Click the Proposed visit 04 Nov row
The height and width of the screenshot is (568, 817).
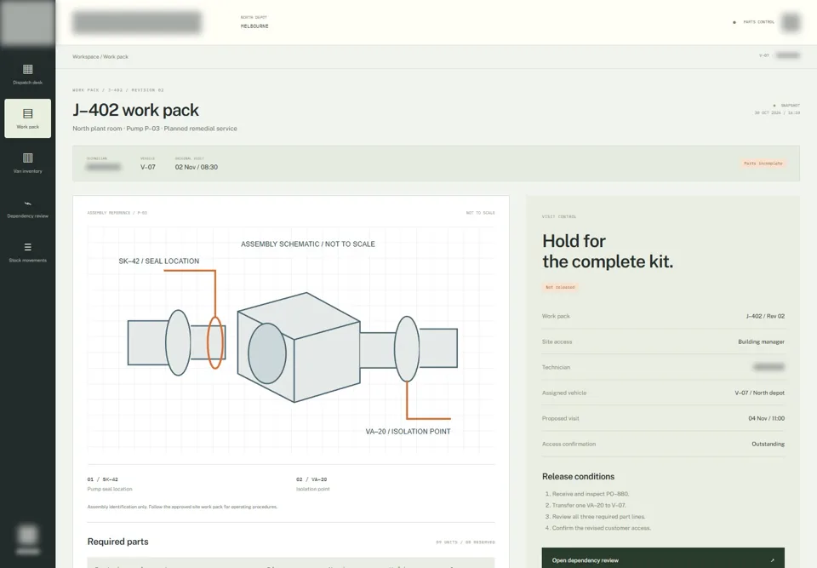point(663,418)
